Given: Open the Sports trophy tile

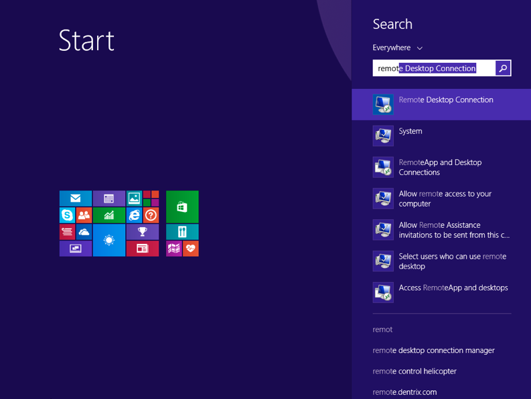Looking at the screenshot, I should pos(142,232).
